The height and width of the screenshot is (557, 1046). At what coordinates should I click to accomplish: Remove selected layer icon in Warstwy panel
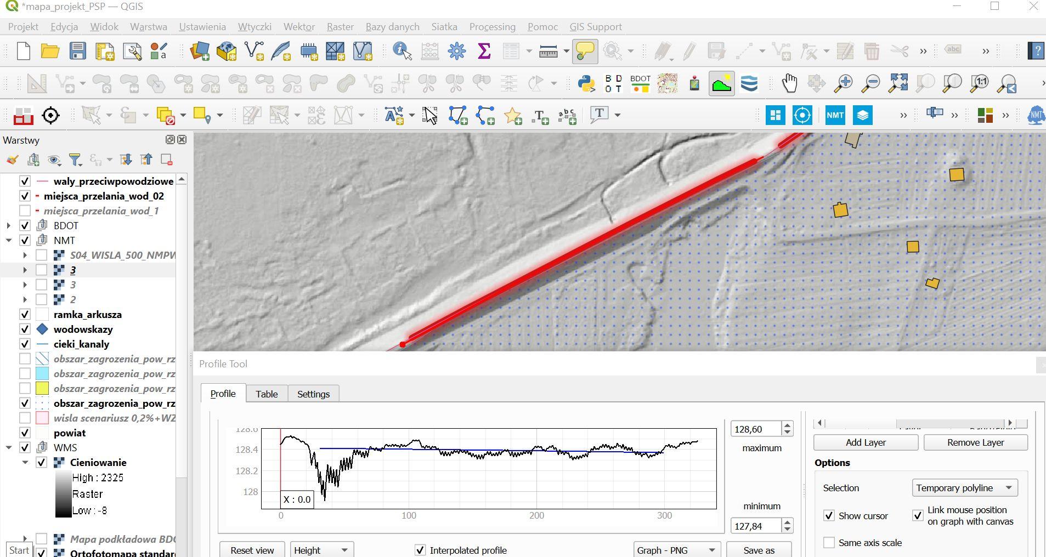pyautogui.click(x=167, y=160)
